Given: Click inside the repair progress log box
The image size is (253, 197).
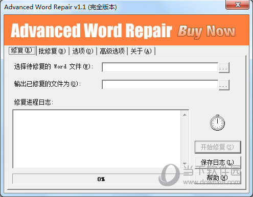Looking at the screenshot, I should [97, 139].
